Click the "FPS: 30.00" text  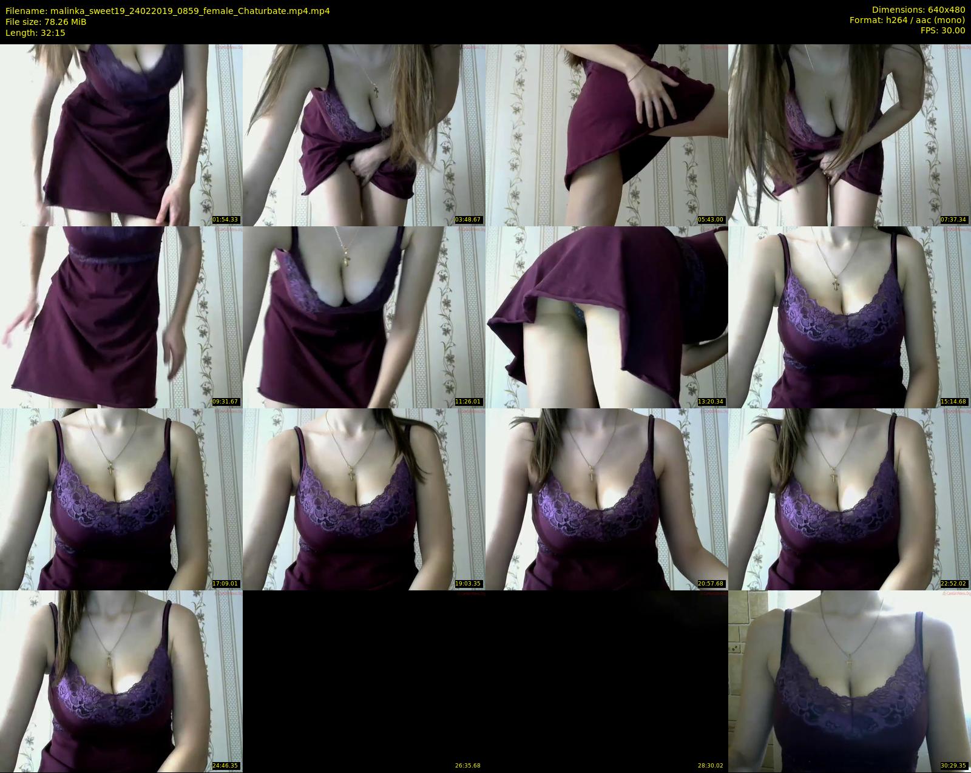(x=942, y=30)
